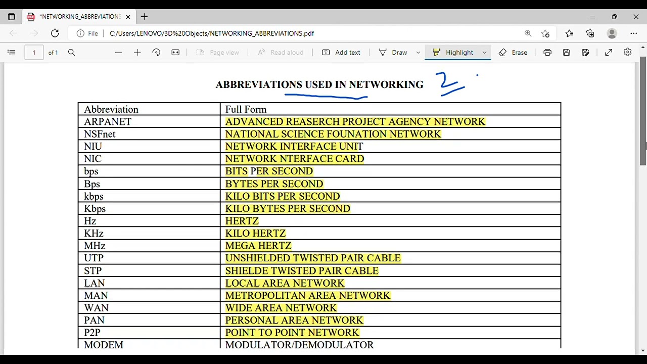Open the profile account icon
Image resolution: width=647 pixels, height=364 pixels.
tap(612, 33)
